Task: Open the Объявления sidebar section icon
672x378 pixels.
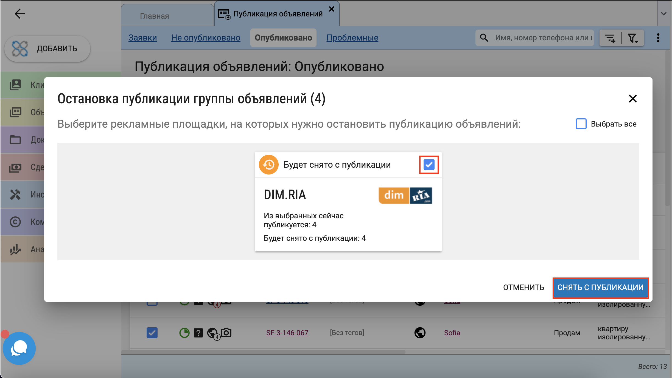Action: point(15,112)
